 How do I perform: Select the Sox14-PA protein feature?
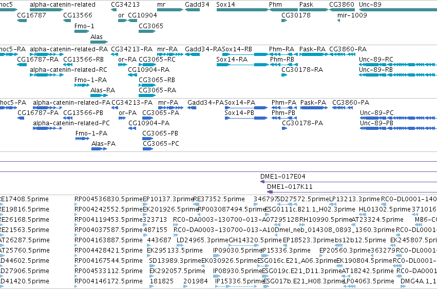(246, 108)
